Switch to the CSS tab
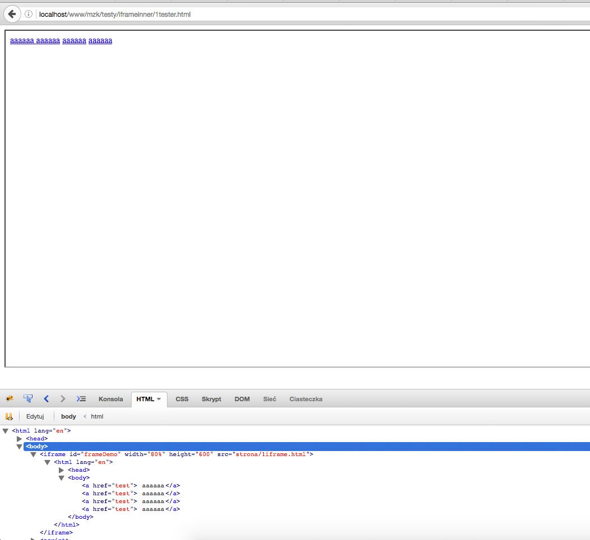590x540 pixels. 182,399
